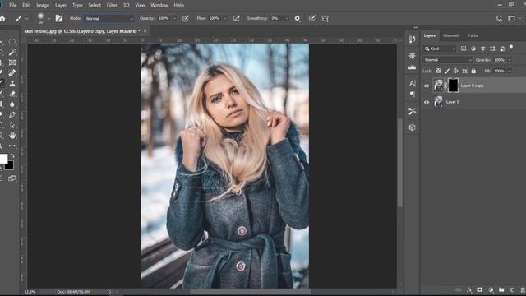This screenshot has height=296, width=526.
Task: Select the Pen tool
Action: point(12,114)
